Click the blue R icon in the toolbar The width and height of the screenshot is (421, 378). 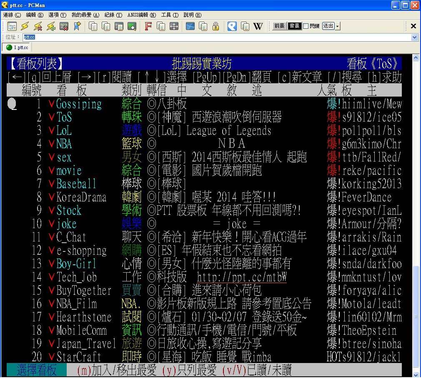(232, 26)
